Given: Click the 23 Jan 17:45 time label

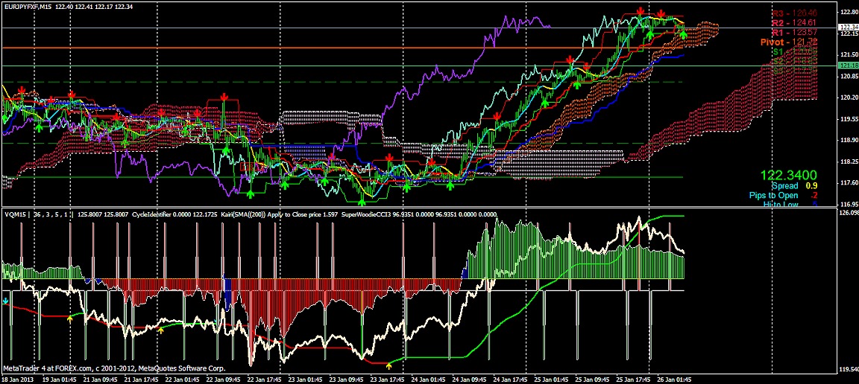Looking at the screenshot, I should click(x=387, y=379).
